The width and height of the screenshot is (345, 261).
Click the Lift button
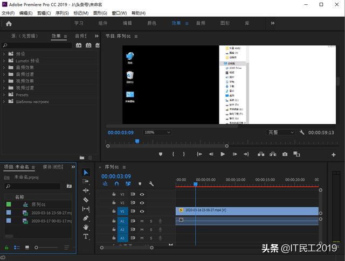pyautogui.click(x=261, y=154)
